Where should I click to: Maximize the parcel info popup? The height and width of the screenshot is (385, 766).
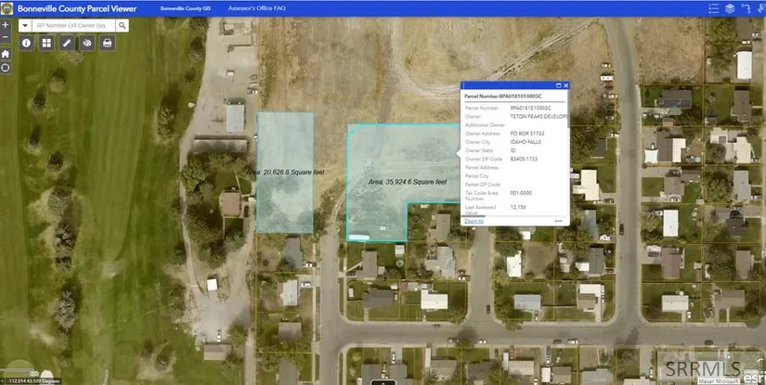click(x=558, y=85)
